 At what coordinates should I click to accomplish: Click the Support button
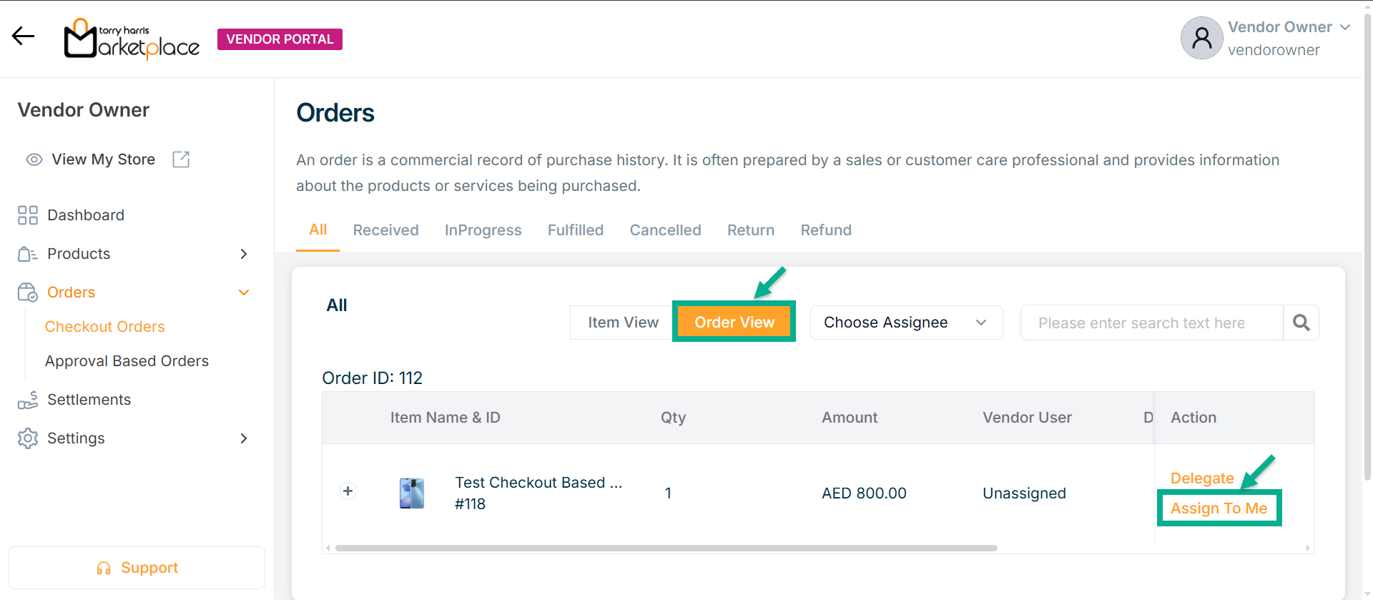point(137,568)
